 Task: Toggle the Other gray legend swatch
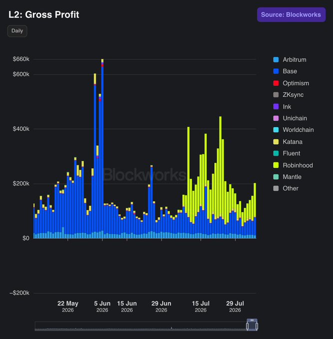tap(276, 188)
